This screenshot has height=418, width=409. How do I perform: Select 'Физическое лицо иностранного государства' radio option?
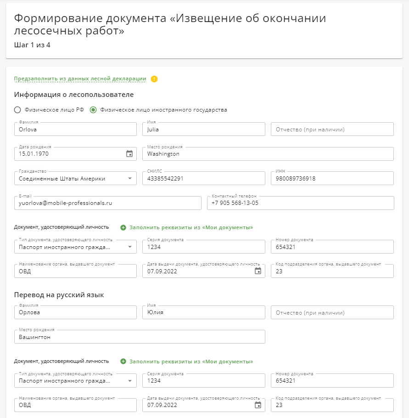93,110
